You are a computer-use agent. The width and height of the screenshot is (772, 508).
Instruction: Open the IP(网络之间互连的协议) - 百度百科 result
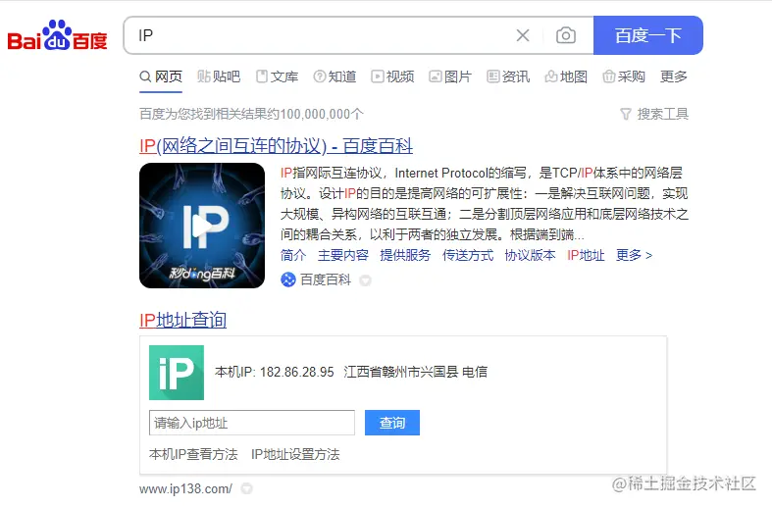[276, 146]
